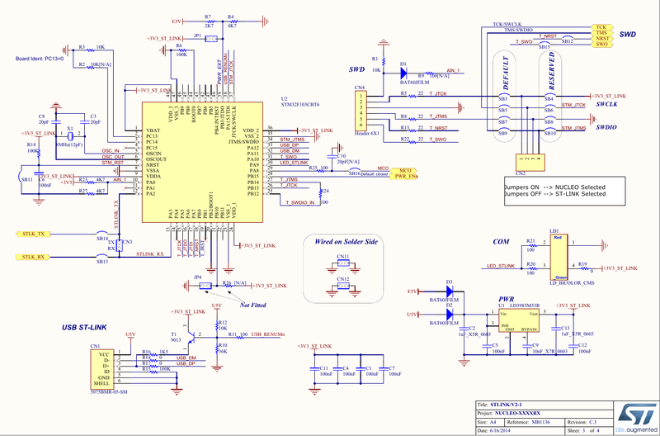Select the SB13 solder bridge

[x=101, y=256]
